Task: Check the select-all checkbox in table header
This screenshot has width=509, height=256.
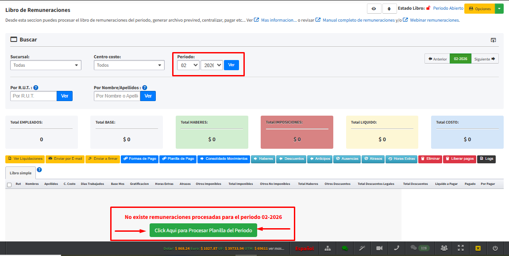Action: click(9, 184)
